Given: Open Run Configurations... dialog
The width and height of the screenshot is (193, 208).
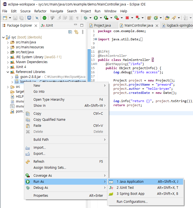Looking at the screenshot, I should click(146, 202).
